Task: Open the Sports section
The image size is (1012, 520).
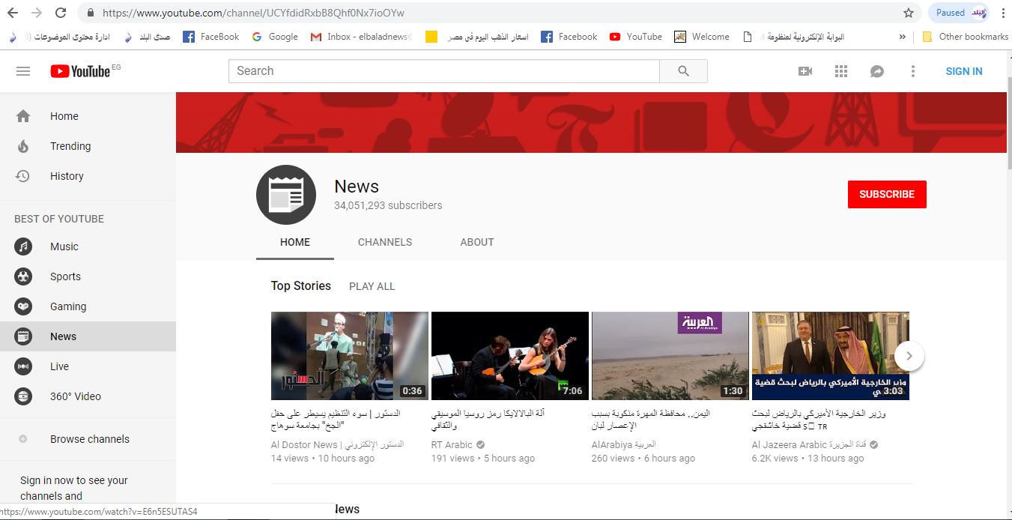Action: click(65, 276)
